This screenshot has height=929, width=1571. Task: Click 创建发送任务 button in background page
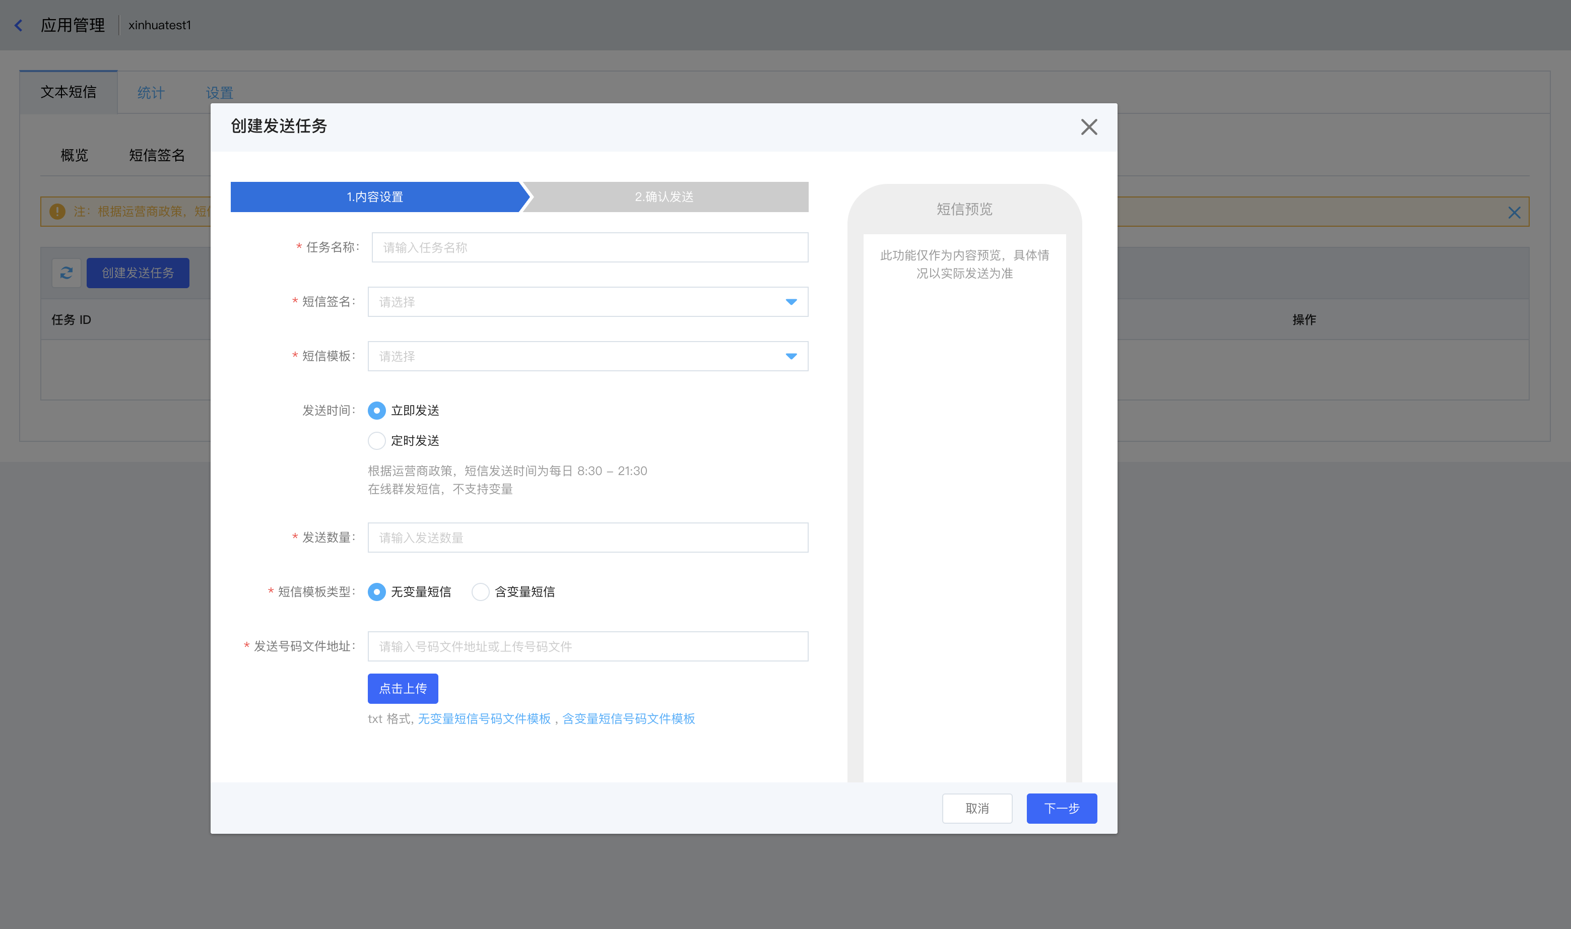[138, 273]
